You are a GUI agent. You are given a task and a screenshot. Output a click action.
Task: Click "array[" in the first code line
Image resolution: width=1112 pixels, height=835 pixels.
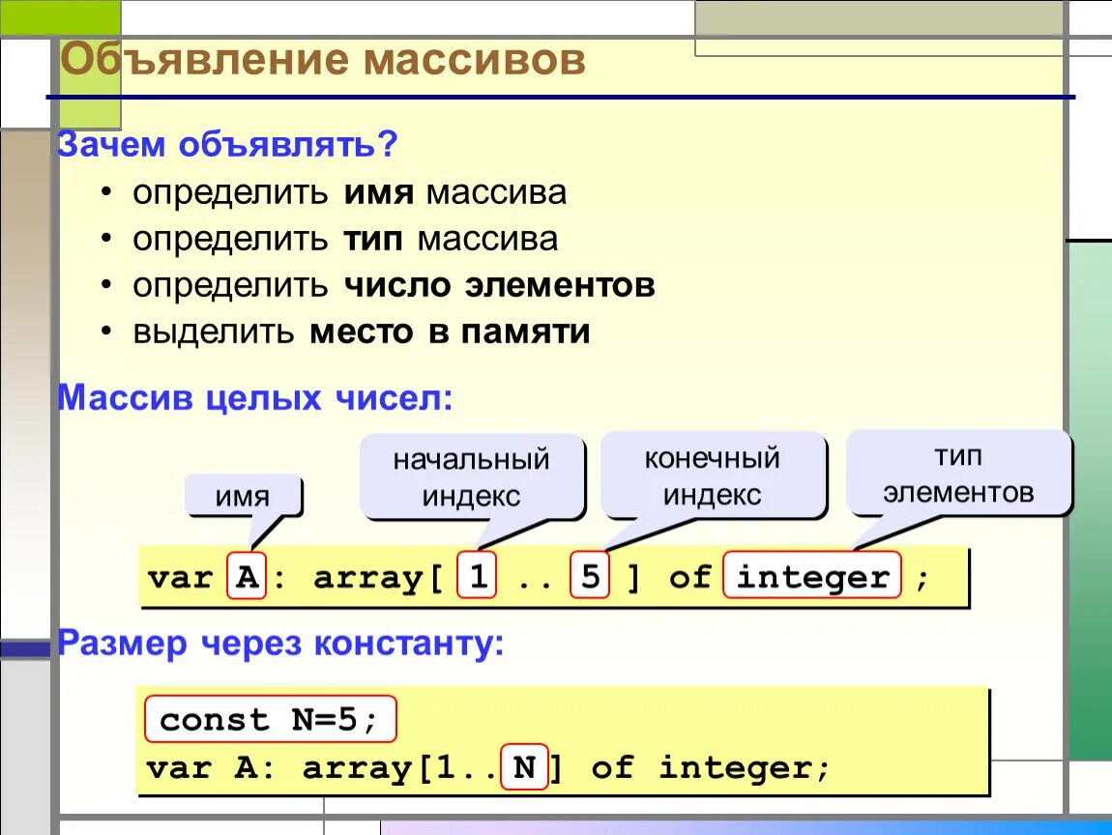[x=379, y=578]
